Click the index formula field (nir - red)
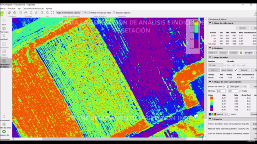257x144 pixels. tap(241, 65)
